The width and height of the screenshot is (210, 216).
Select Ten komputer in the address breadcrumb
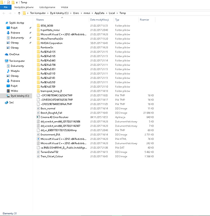click(38, 13)
